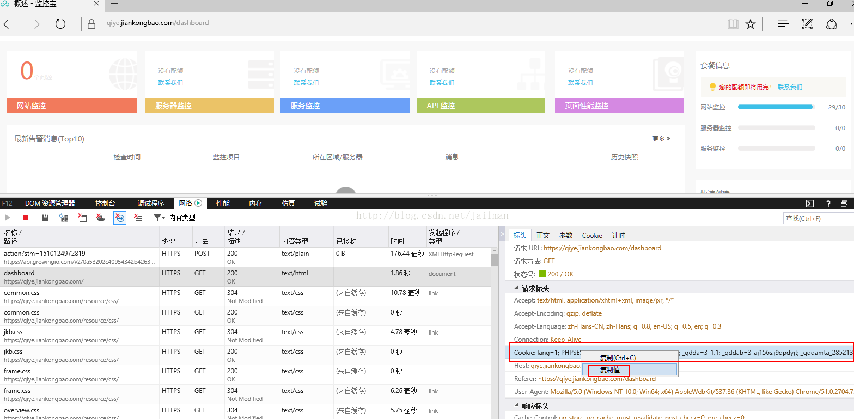
Task: Sort by 内容类型 column header
Action: tap(306, 237)
